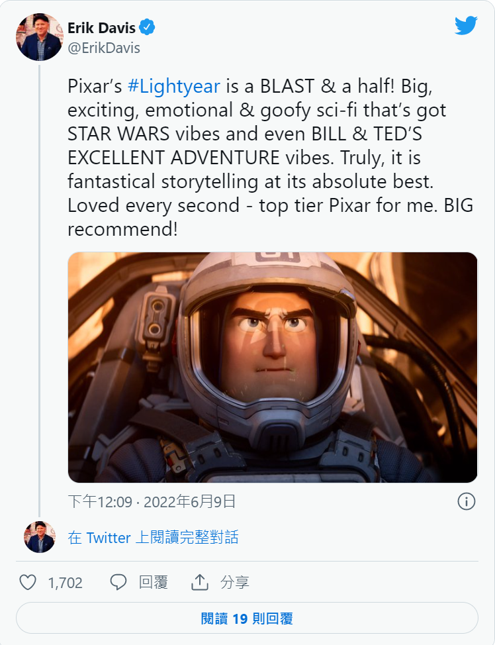
Task: Click the tweet timestamp 下午12:09 · 2022年6月9日
Action: point(152,502)
